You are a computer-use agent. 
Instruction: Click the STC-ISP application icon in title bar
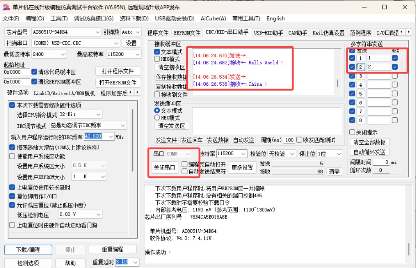[x=6, y=7]
